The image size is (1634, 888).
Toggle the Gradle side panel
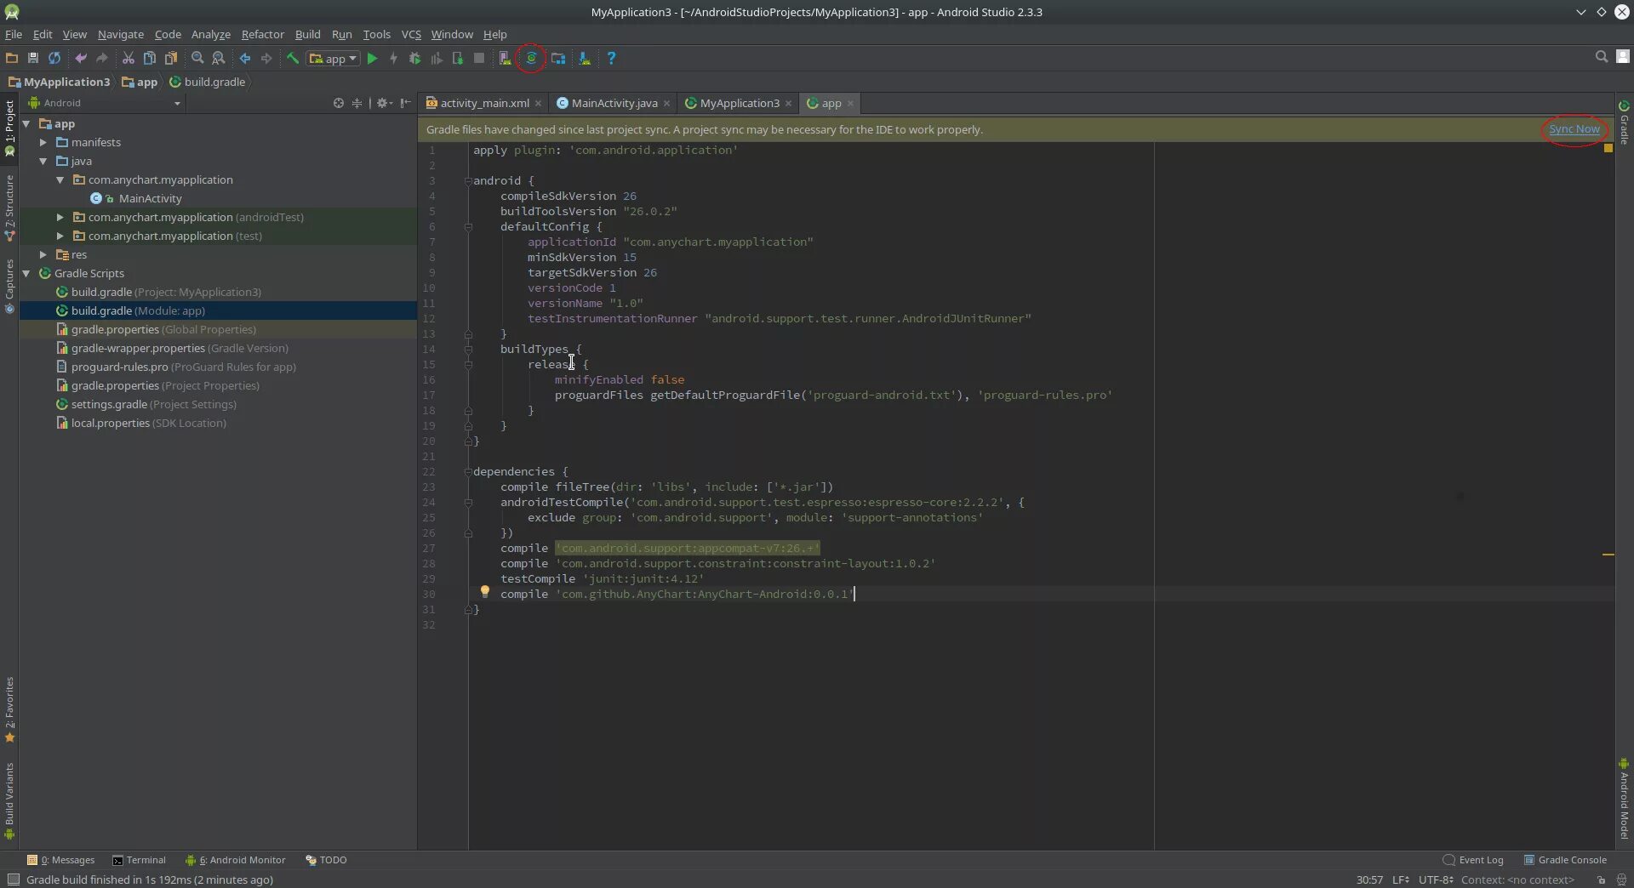[x=1624, y=122]
